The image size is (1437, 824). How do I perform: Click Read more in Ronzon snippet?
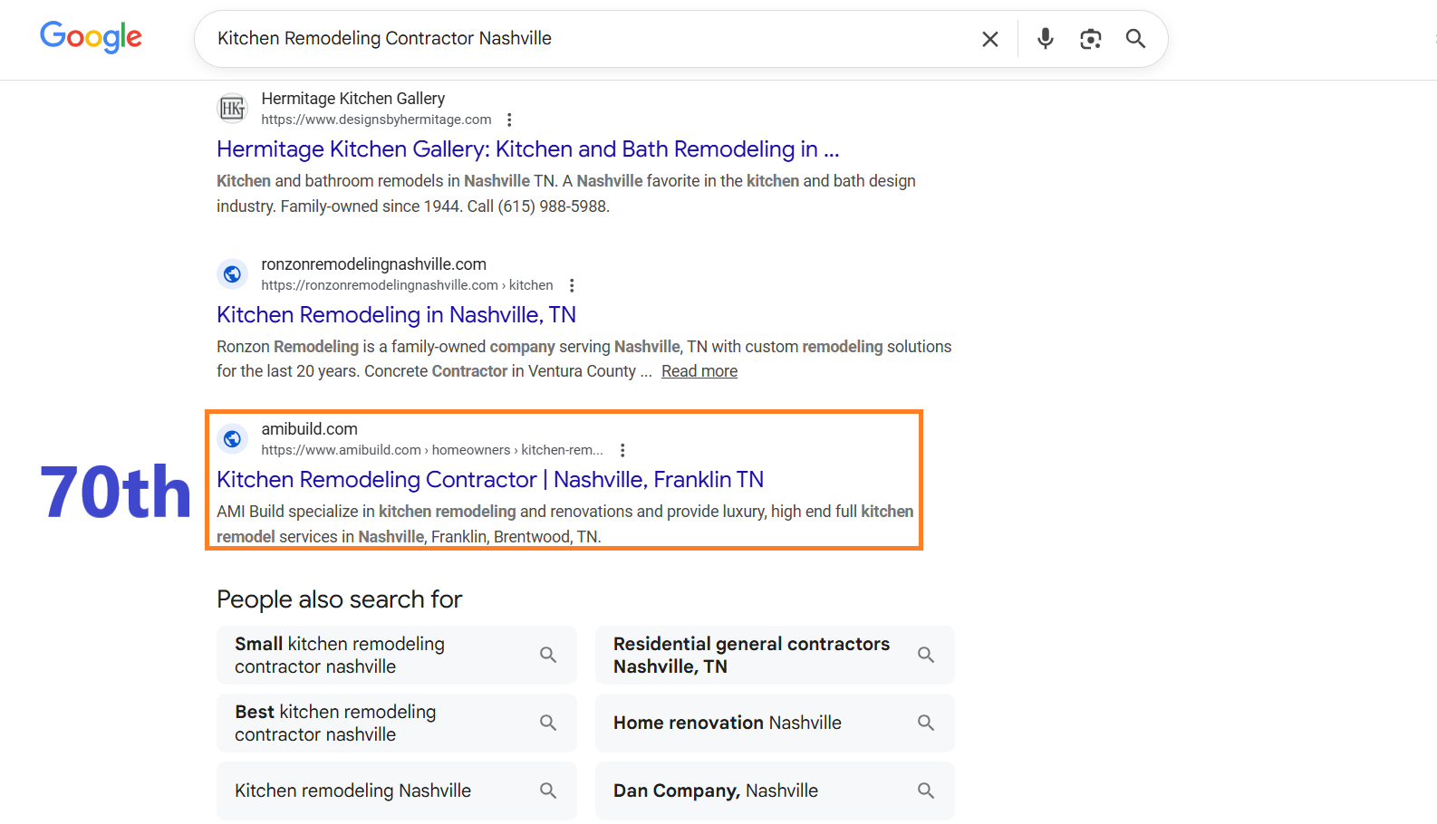click(699, 371)
